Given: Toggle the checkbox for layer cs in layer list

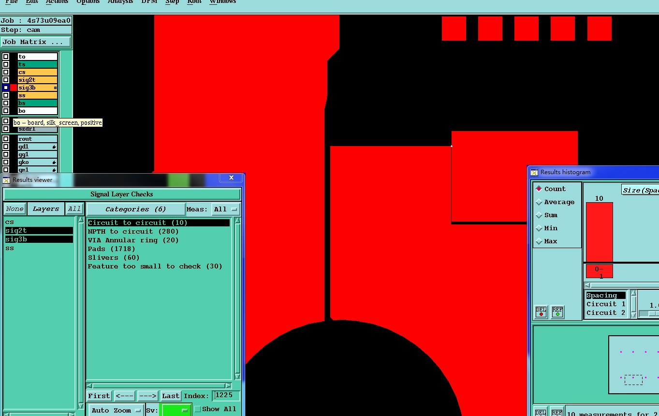Looking at the screenshot, I should pos(6,72).
